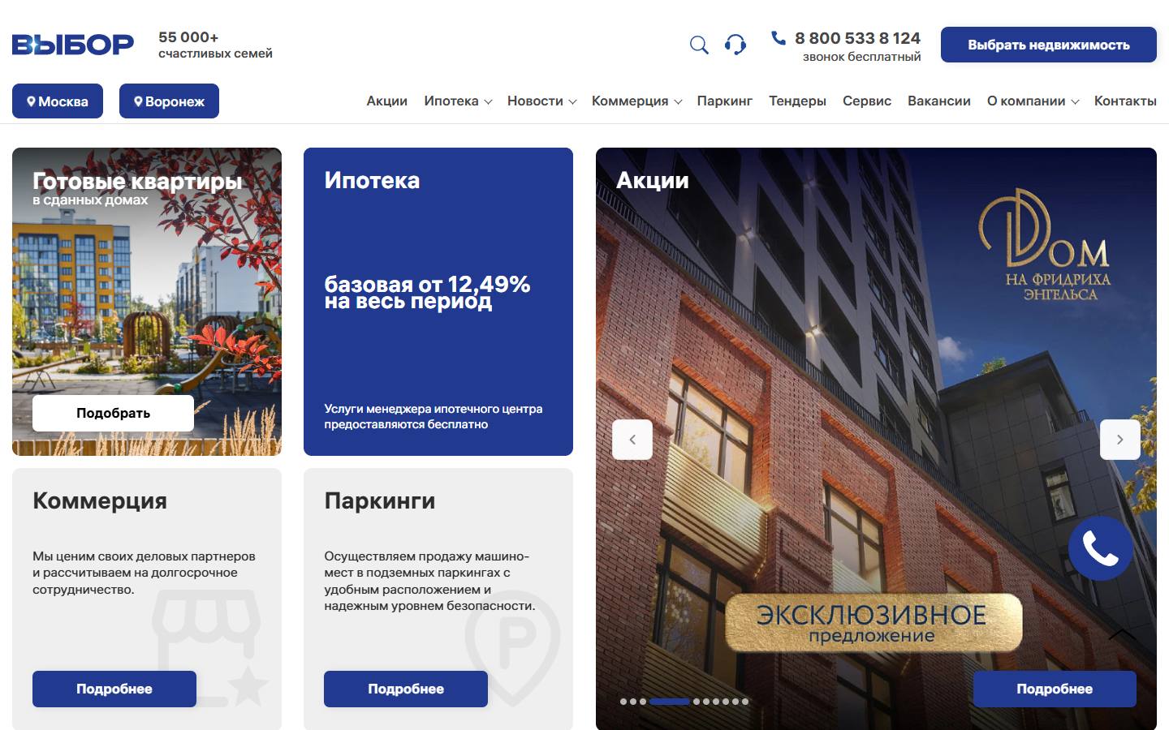Click the headset support icon
Image resolution: width=1169 pixels, height=730 pixels.
[x=735, y=45]
